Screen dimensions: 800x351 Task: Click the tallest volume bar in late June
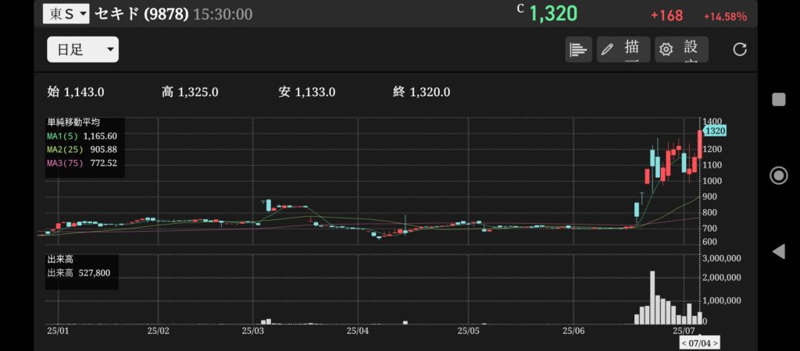pyautogui.click(x=652, y=297)
